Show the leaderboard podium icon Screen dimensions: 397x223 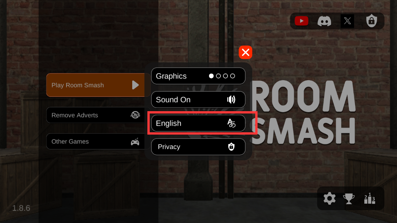(x=369, y=198)
